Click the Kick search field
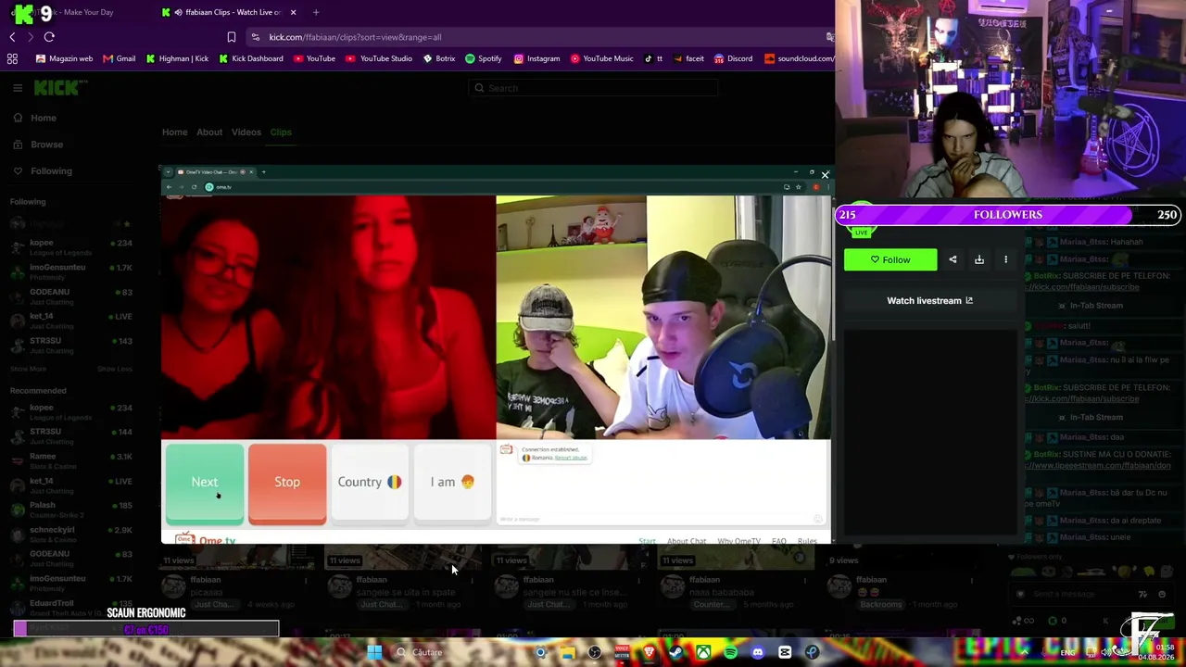The image size is (1186, 667). pyautogui.click(x=593, y=88)
